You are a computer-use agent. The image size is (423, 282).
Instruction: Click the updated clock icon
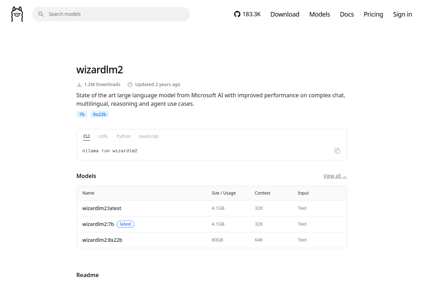point(130,85)
